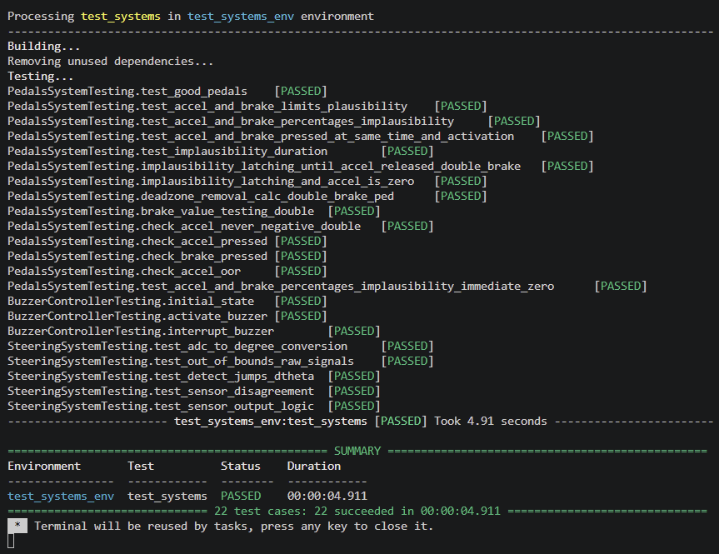
Task: Click the 'Testing...' line
Action: 40,77
